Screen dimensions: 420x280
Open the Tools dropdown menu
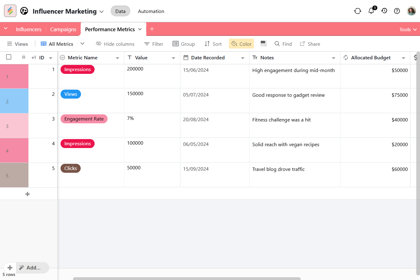[408, 29]
